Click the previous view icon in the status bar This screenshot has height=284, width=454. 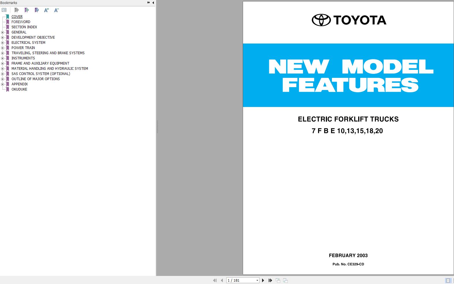click(278, 280)
